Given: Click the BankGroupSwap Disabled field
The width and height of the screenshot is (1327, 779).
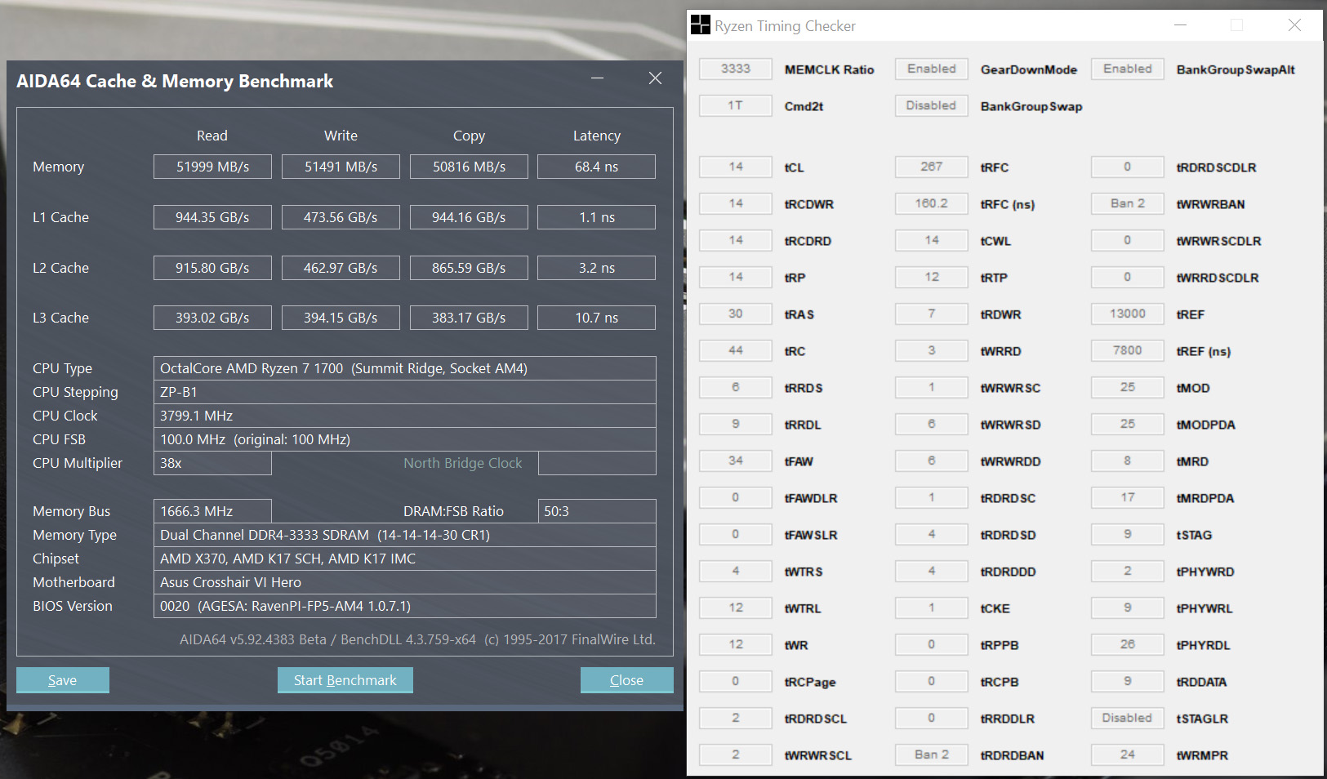Looking at the screenshot, I should point(932,105).
